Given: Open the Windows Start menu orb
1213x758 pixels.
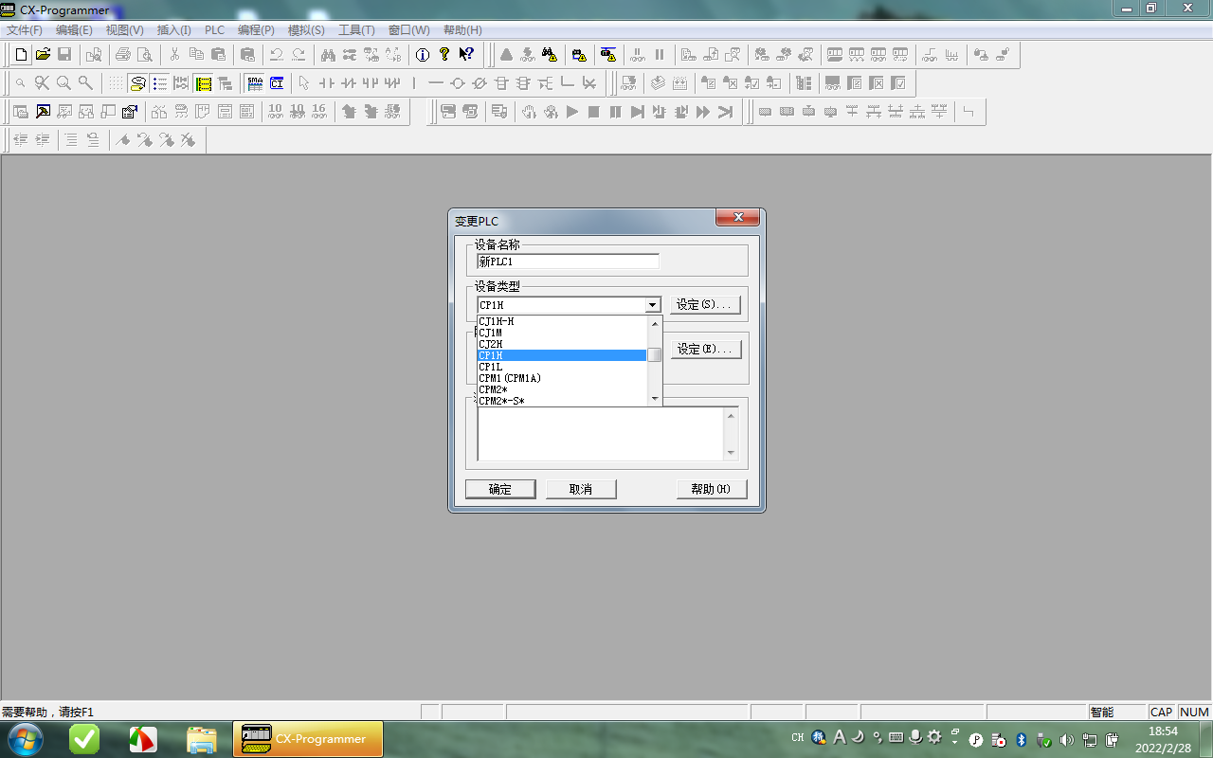Looking at the screenshot, I should 26,739.
